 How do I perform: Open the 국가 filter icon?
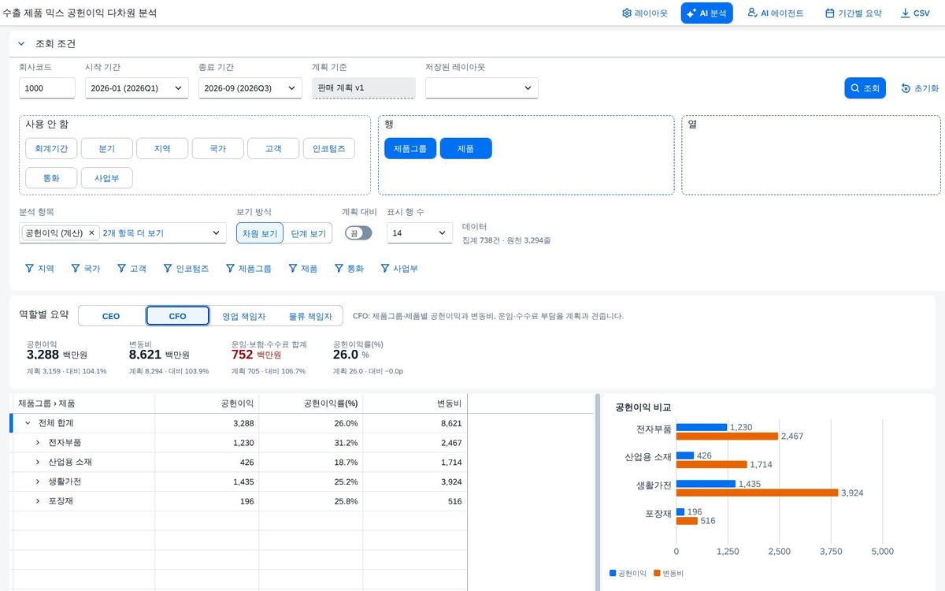86,269
